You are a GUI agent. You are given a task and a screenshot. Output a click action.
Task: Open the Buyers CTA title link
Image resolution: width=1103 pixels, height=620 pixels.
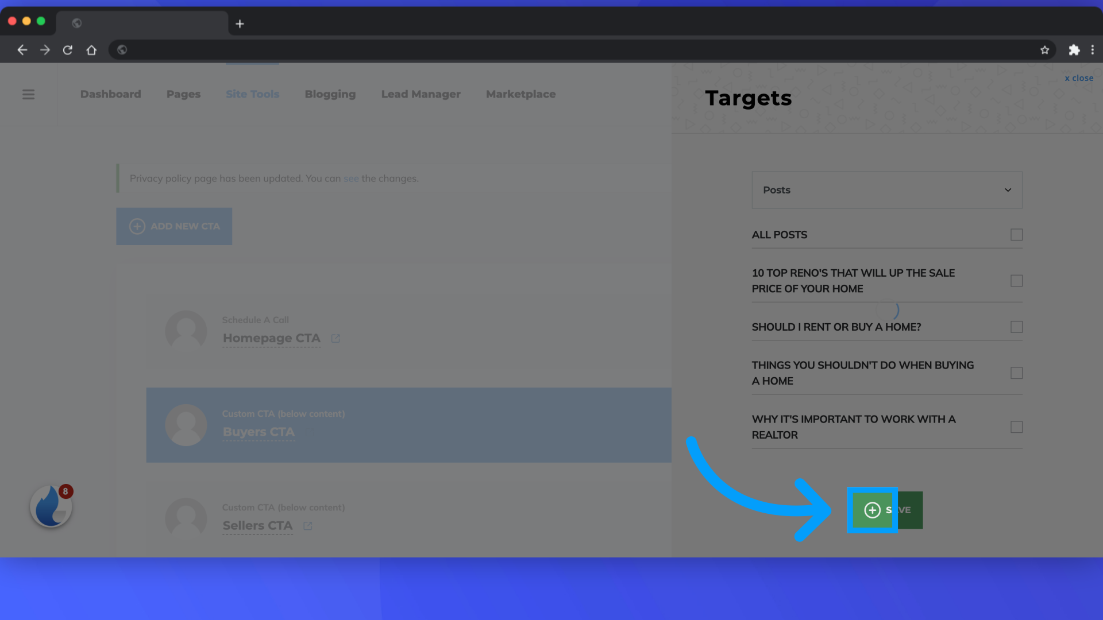point(259,432)
